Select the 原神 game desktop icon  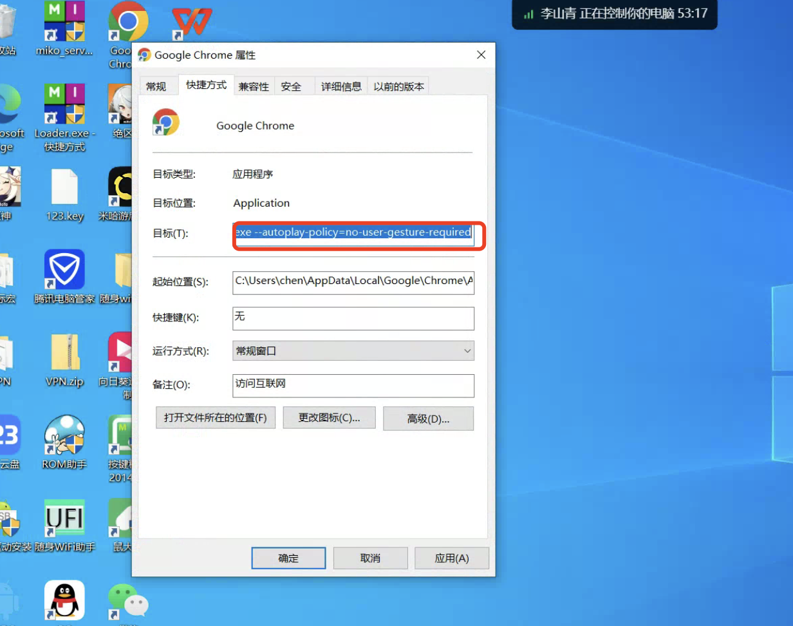click(x=10, y=187)
